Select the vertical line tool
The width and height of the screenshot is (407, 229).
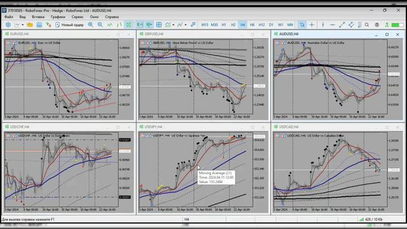point(323,25)
